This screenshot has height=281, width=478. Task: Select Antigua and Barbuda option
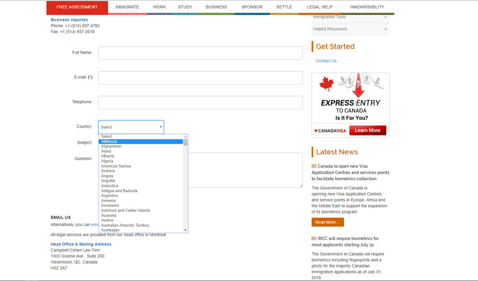141,191
